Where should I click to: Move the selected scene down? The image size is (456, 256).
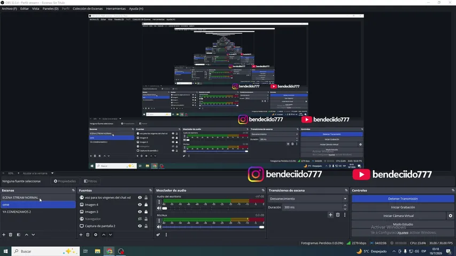coord(33,235)
